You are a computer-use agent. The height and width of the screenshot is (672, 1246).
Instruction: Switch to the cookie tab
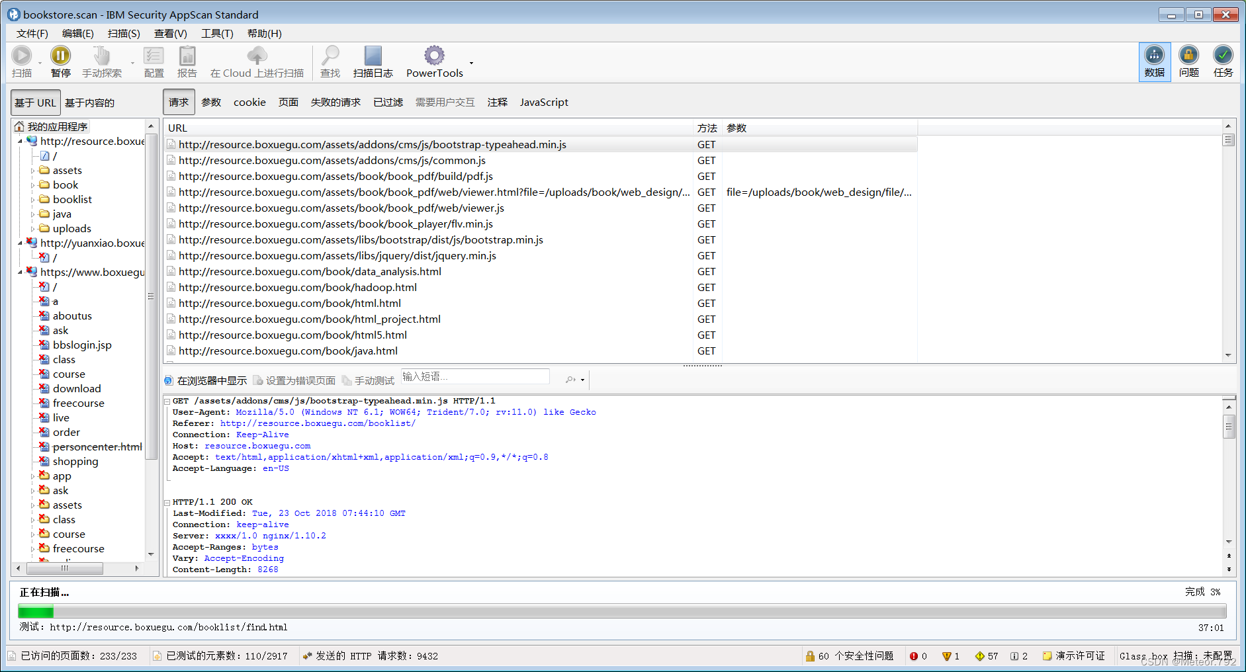click(249, 103)
